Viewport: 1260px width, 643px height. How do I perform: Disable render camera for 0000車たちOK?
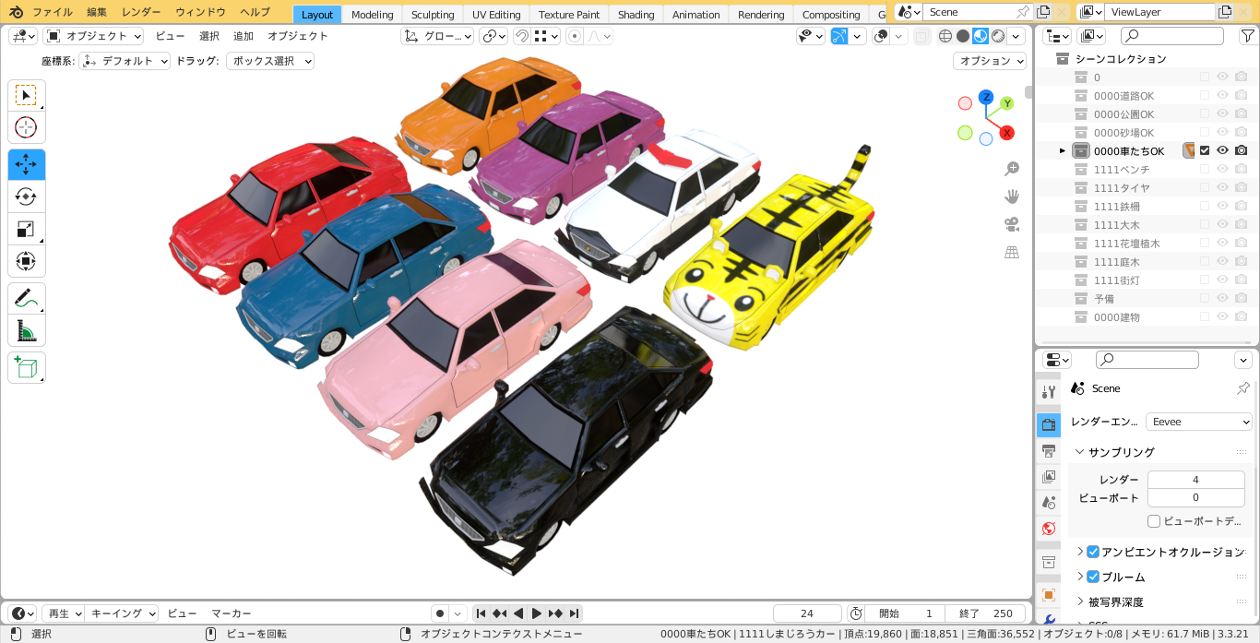click(1242, 150)
